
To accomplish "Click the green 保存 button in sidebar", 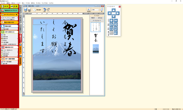I will (x=5, y=6).
